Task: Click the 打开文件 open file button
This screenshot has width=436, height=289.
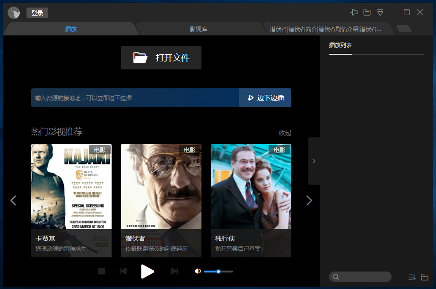Action: [x=161, y=58]
